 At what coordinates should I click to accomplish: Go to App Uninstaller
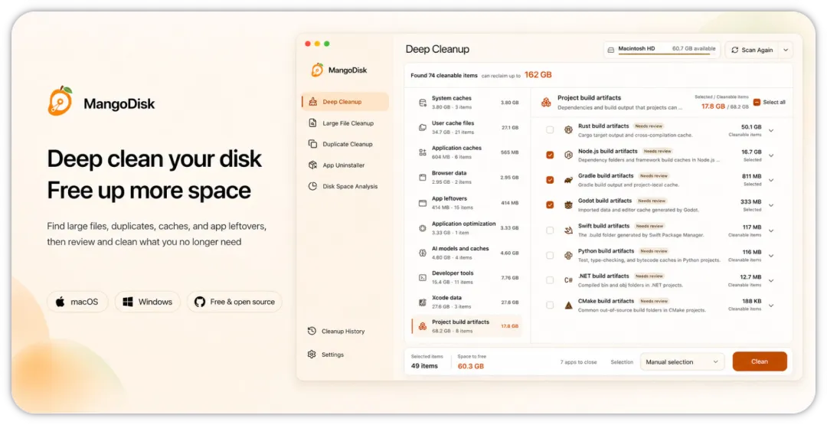(345, 165)
